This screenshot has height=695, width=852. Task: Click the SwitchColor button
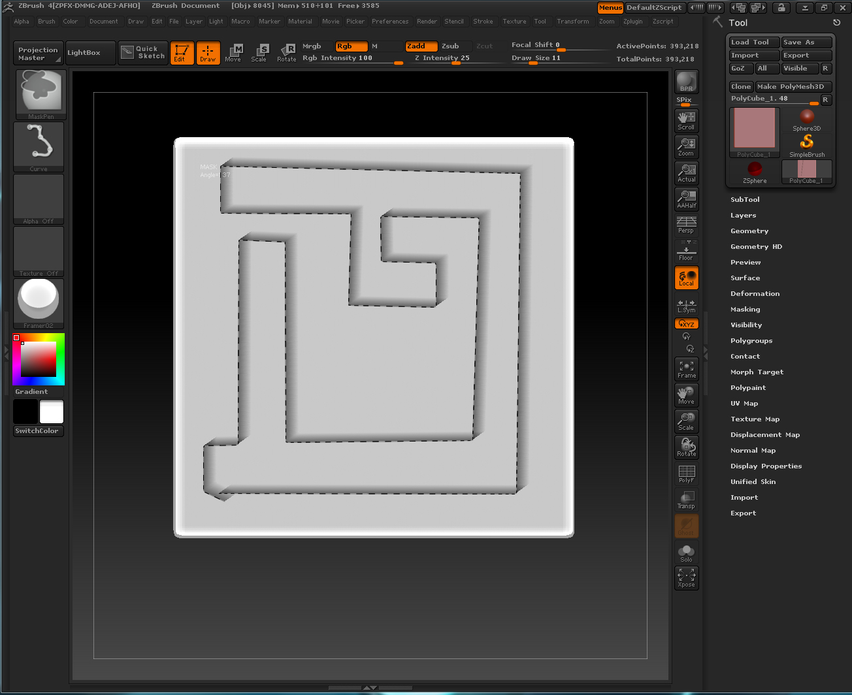(39, 431)
